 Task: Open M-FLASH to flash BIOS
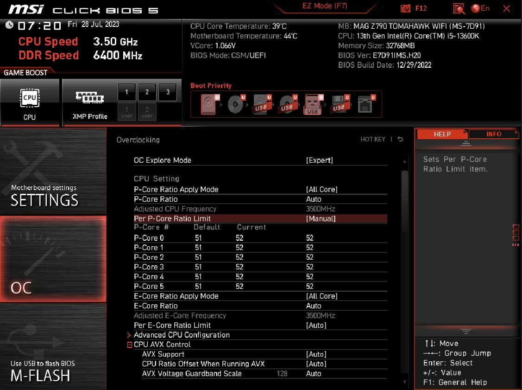(x=53, y=347)
